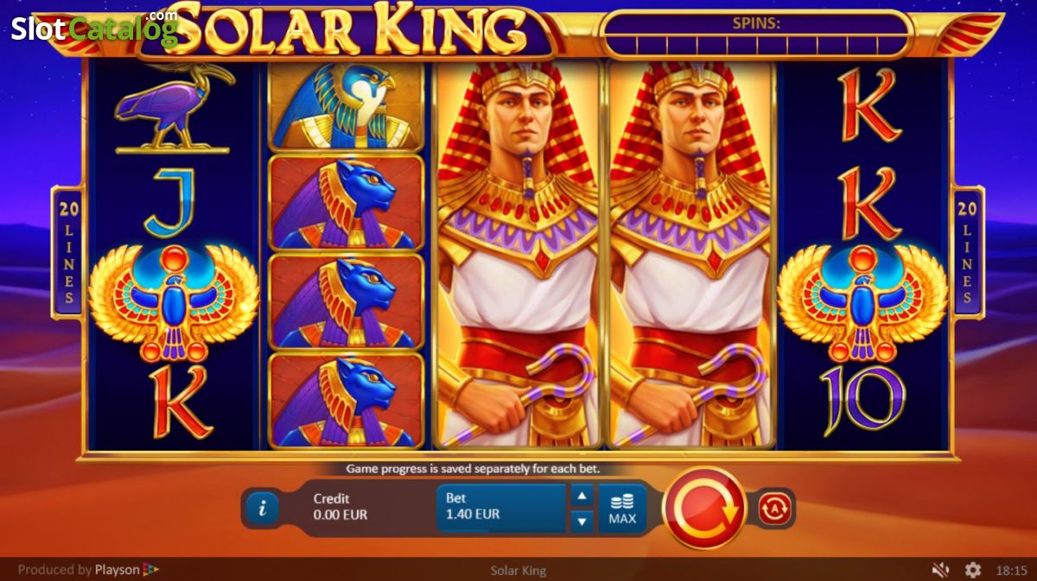Click the purple 10 card symbol
Viewport: 1037px width, 581px height.
pos(863,401)
